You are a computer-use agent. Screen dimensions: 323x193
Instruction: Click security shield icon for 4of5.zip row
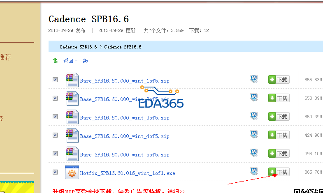point(254,134)
